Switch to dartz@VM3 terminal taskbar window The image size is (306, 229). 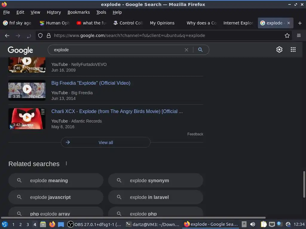coord(153,224)
